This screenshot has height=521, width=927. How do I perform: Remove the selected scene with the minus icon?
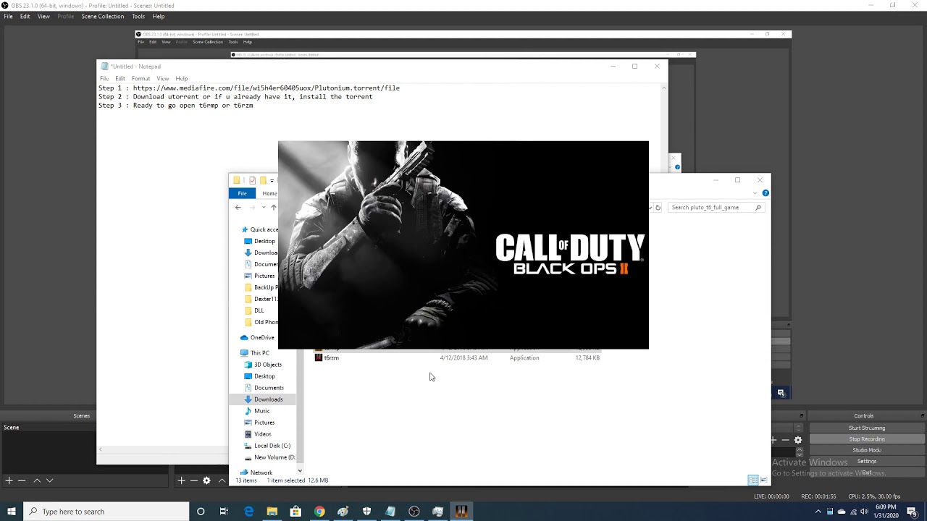click(22, 480)
